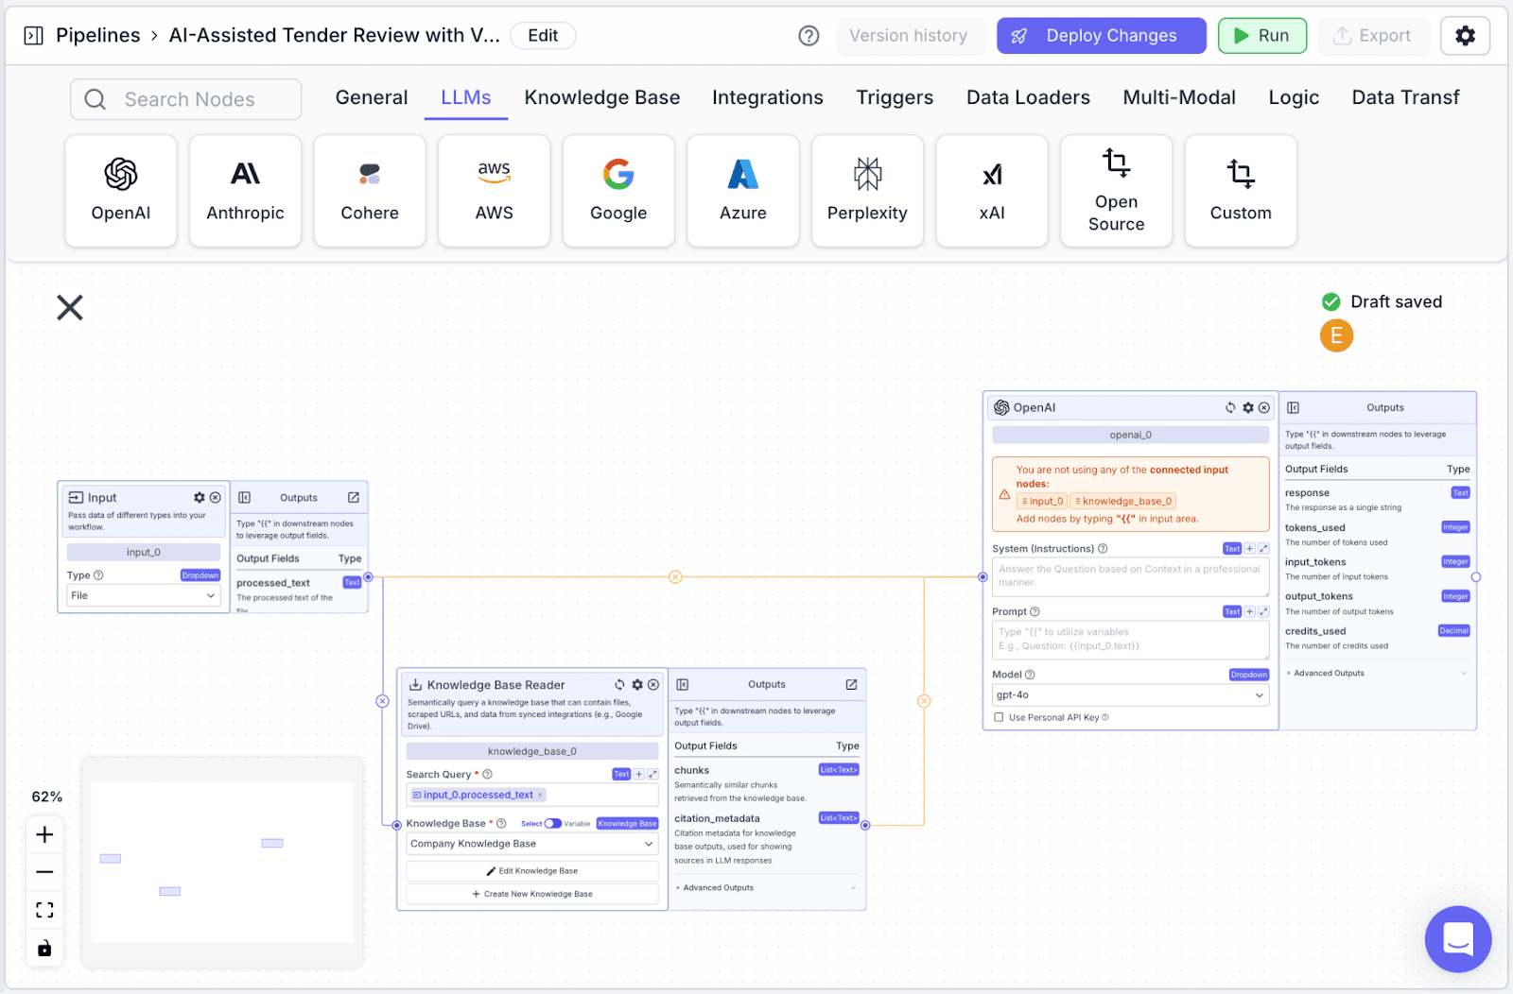The height and width of the screenshot is (994, 1513).
Task: Toggle the sidebar panel icon beside Pipelines
Action: tap(33, 36)
